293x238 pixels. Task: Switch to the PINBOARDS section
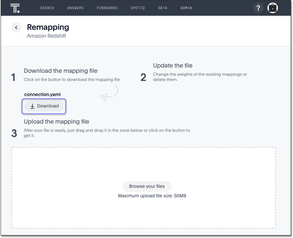pyautogui.click(x=107, y=8)
